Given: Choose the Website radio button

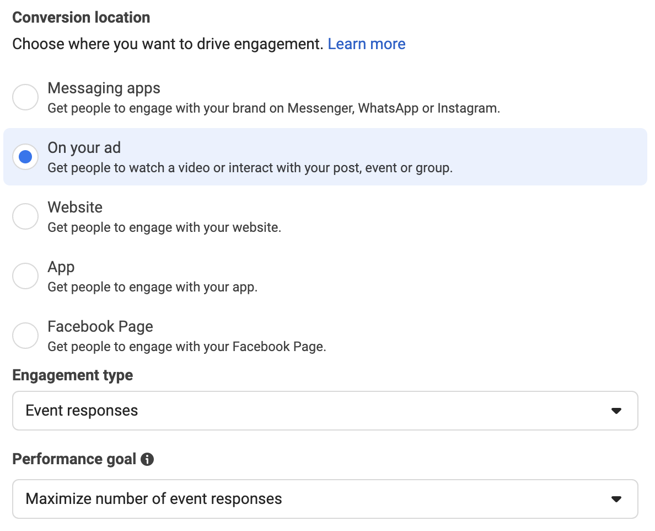Looking at the screenshot, I should point(25,216).
